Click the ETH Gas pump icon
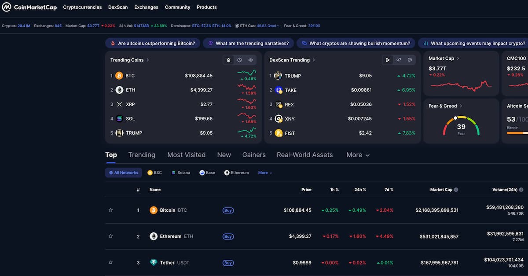Screen dimensions: 528x276 [237, 26]
